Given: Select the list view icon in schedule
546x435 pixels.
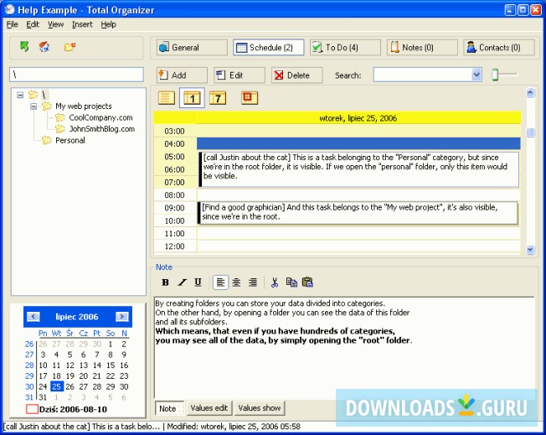Looking at the screenshot, I should point(166,98).
